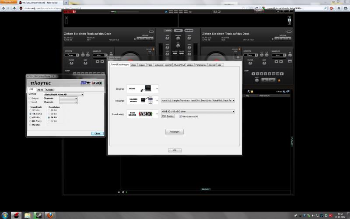Expand the Eingänge input dropdown
350x219 pixels.
[157, 89]
